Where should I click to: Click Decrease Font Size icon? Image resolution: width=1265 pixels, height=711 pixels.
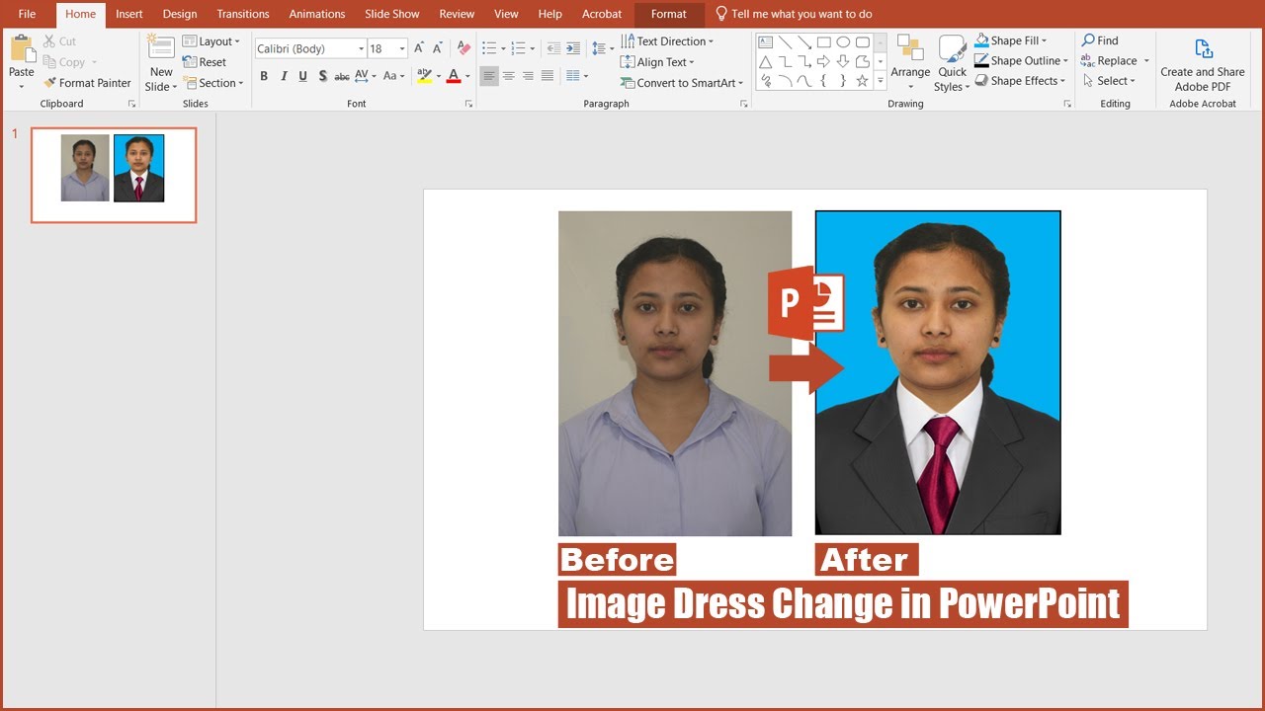point(438,48)
